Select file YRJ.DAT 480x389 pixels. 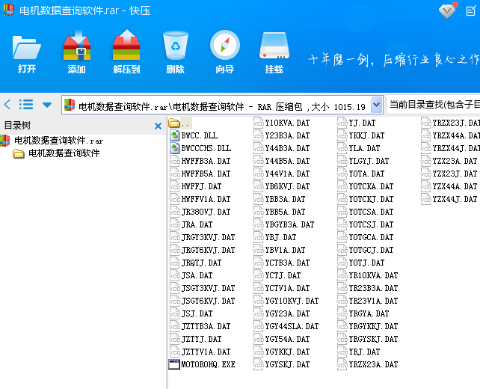(358, 352)
